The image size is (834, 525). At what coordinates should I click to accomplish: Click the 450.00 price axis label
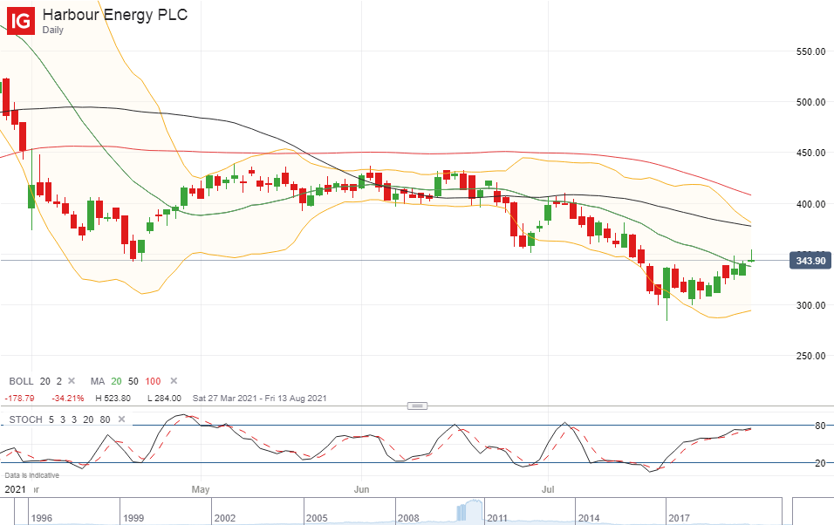pos(810,153)
